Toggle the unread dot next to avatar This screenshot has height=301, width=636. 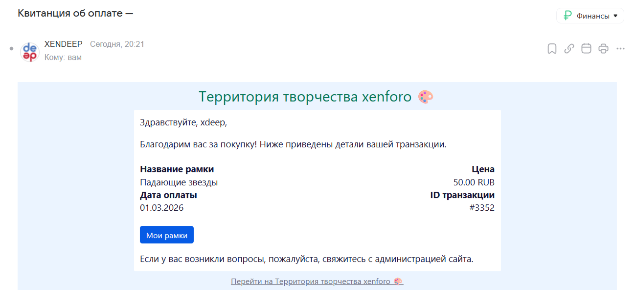coord(12,48)
